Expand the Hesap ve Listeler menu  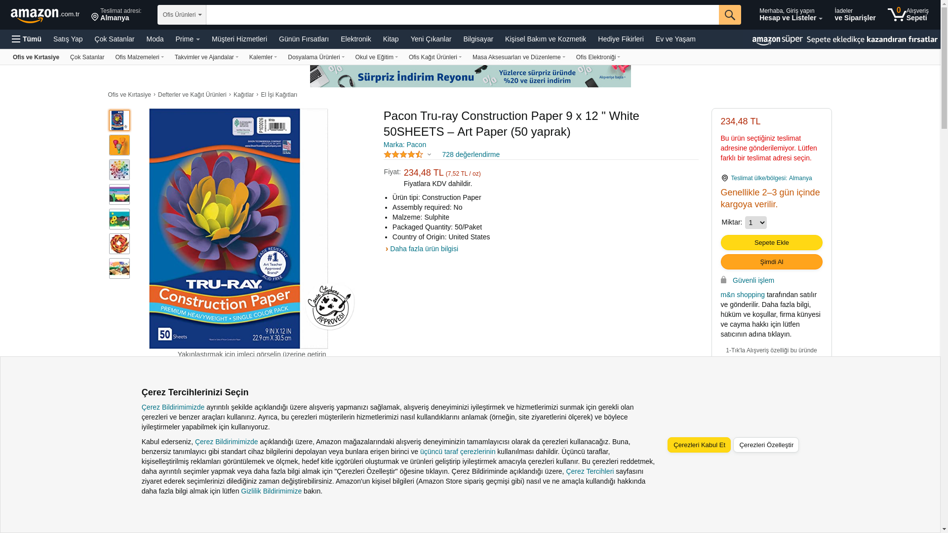tap(790, 14)
